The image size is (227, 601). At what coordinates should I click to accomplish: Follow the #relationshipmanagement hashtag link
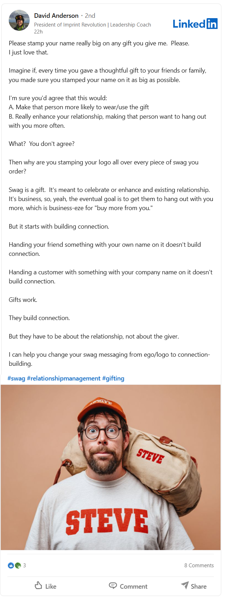tap(64, 378)
